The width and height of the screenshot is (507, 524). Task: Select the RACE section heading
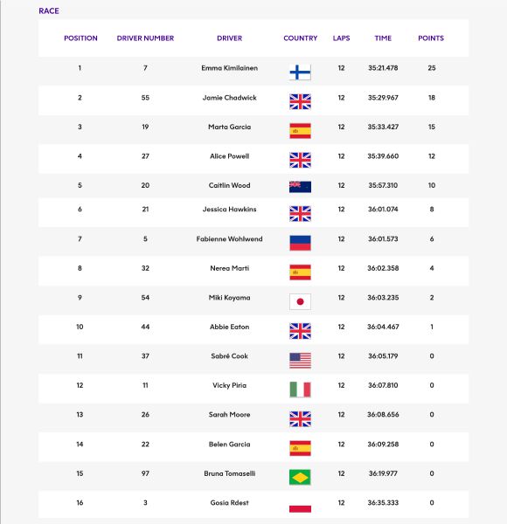[49, 11]
